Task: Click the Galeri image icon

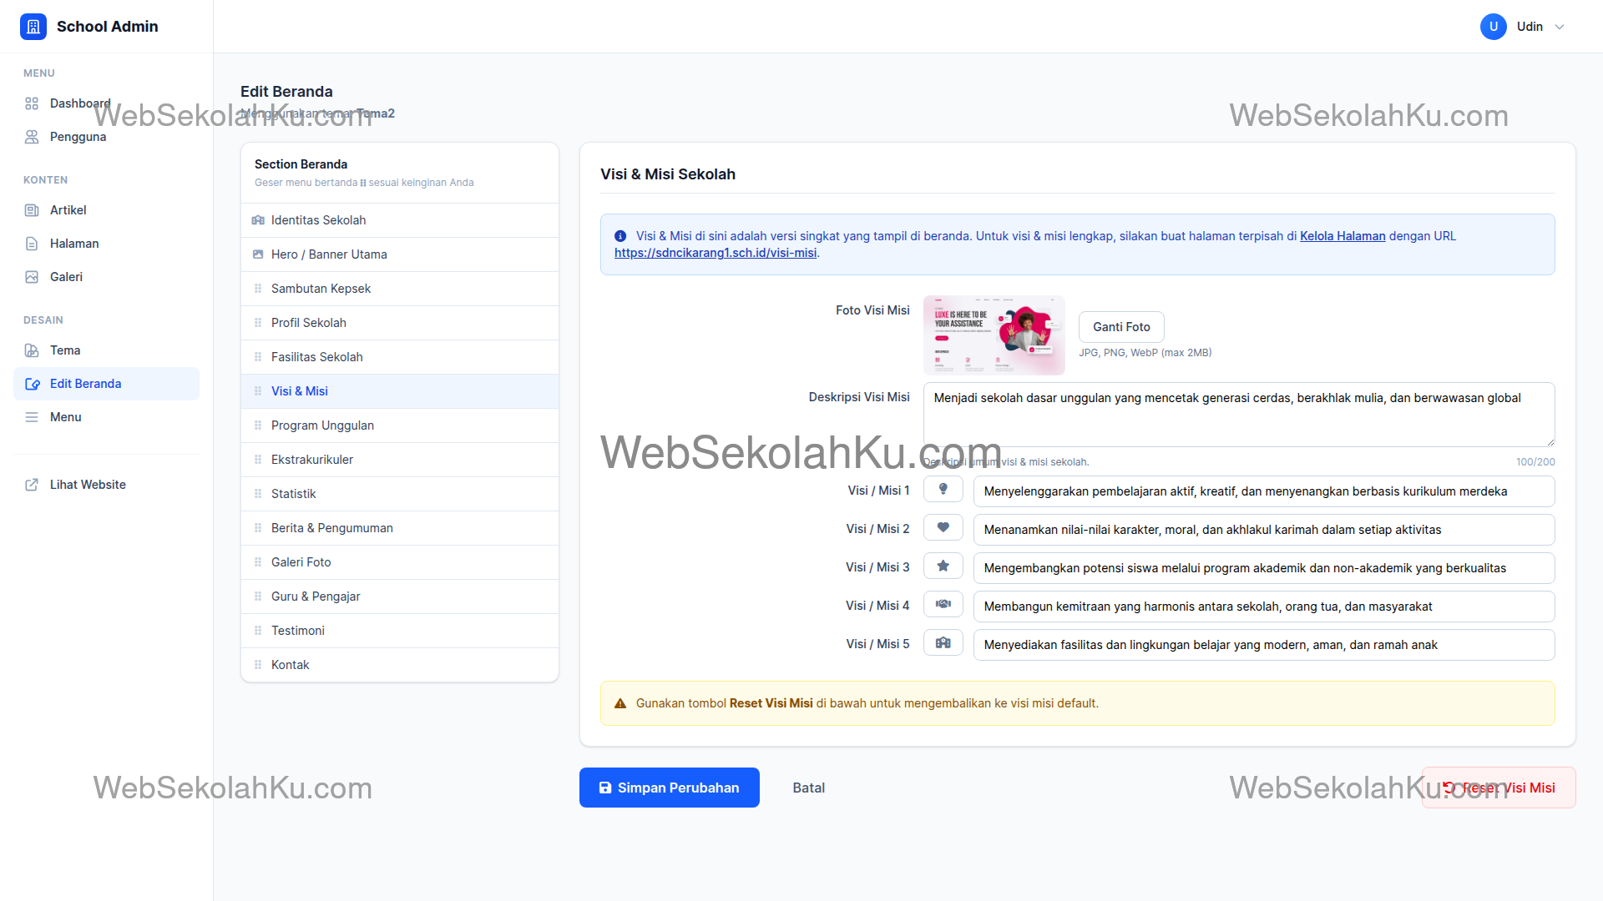Action: 32,277
